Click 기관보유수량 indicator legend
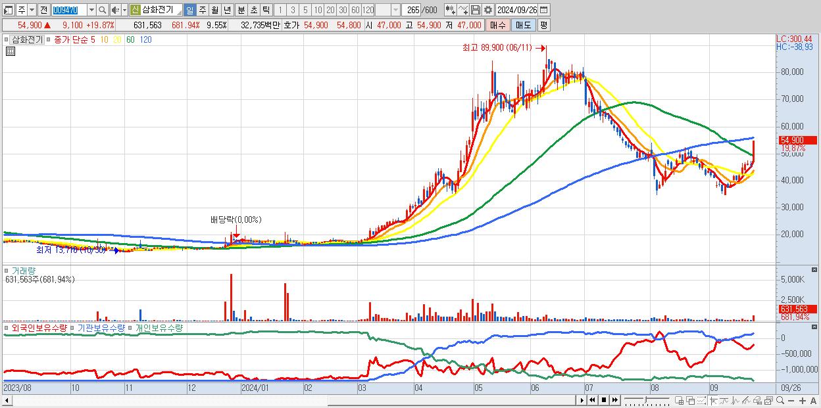The image size is (821, 408). point(103,327)
